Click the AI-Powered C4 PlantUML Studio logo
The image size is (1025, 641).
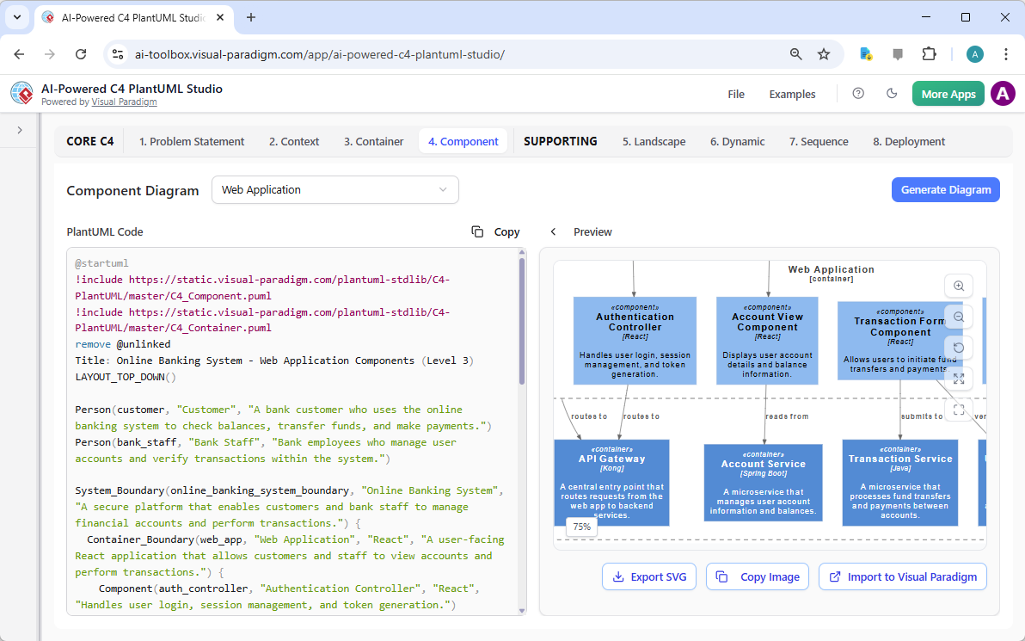(x=21, y=93)
